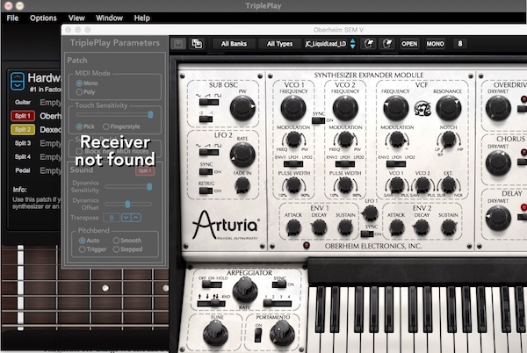
Task: Click the Chorus Dry/Wet knob
Action: coord(498,163)
